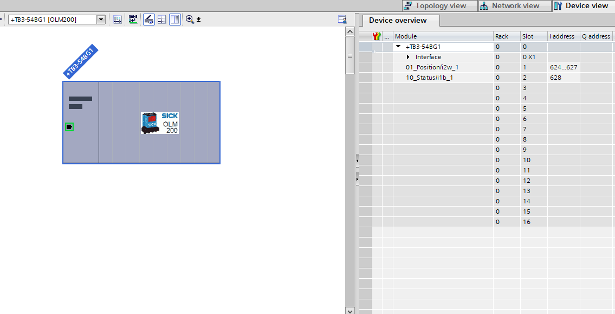Image resolution: width=615 pixels, height=314 pixels.
Task: Select the SICK OLM 200 device image
Action: [160, 123]
